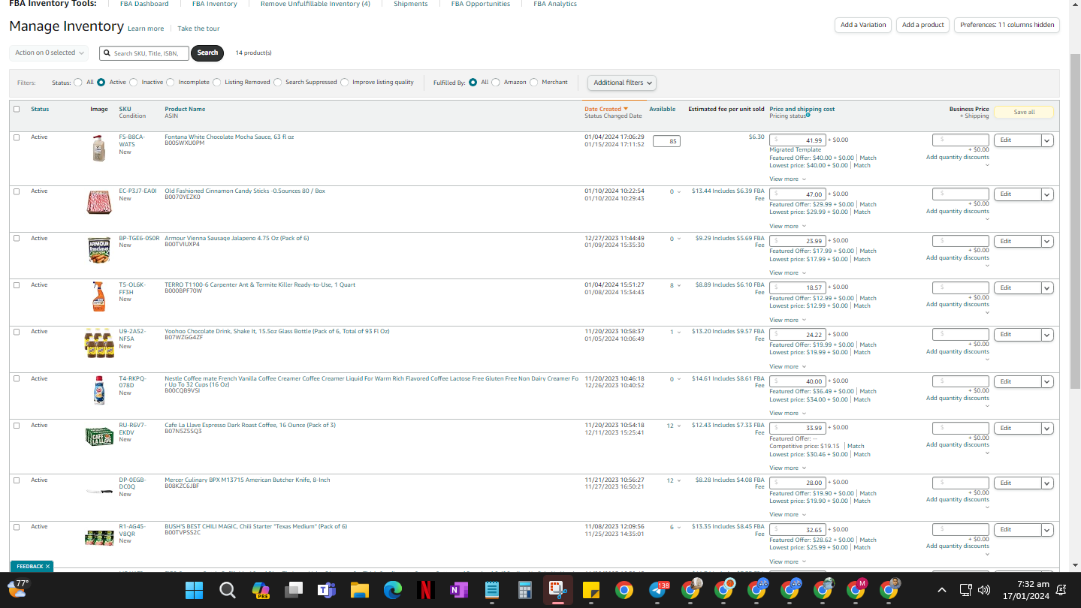The height and width of the screenshot is (608, 1081).
Task: Filter by Fulfilled By Amazon
Action: point(496,83)
